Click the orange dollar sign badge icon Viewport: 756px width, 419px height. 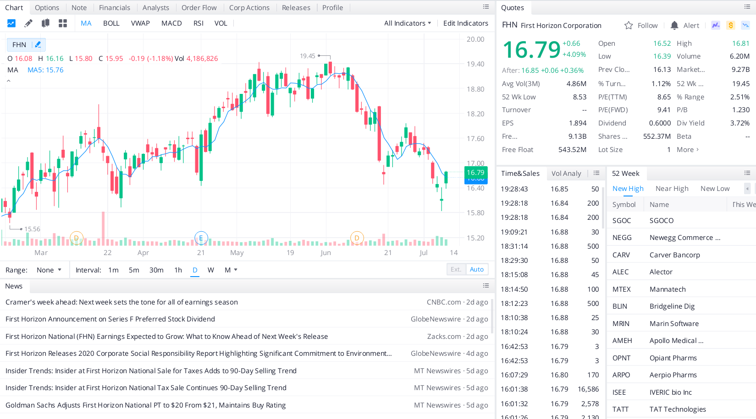coord(731,25)
